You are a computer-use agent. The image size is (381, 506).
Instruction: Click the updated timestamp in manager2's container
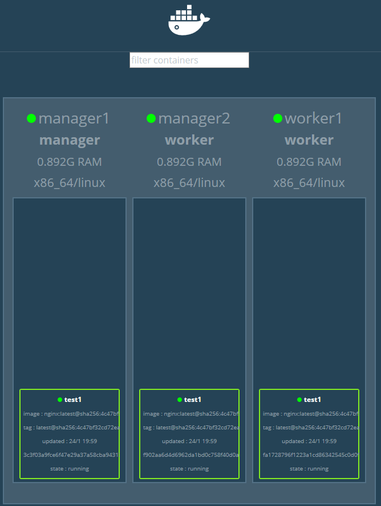pos(189,441)
